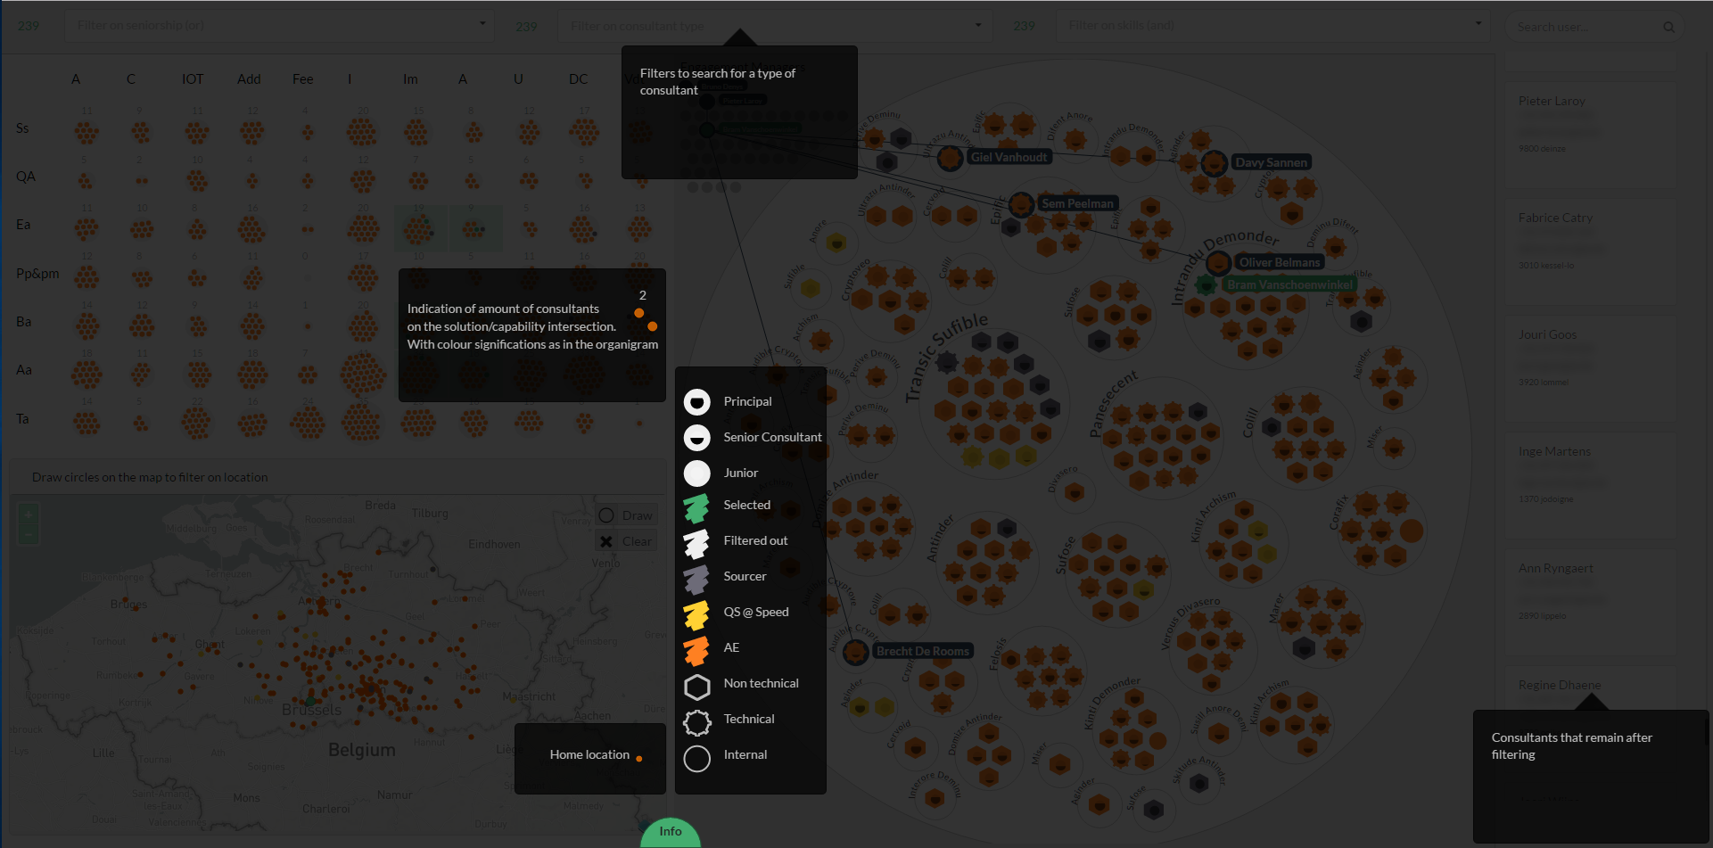Select the DC column header

point(578,79)
